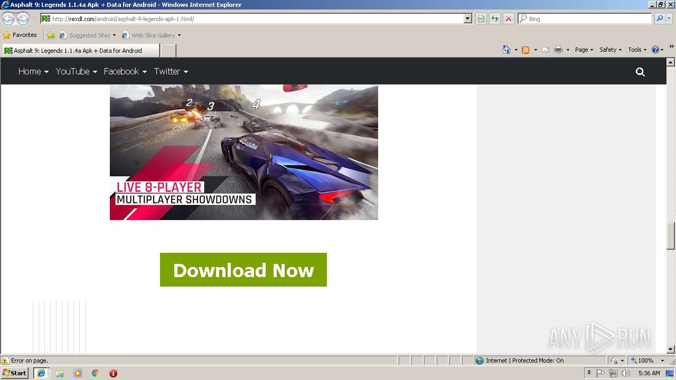This screenshot has width=676, height=380.
Task: Expand the feeds dropdown arrow
Action: point(536,50)
